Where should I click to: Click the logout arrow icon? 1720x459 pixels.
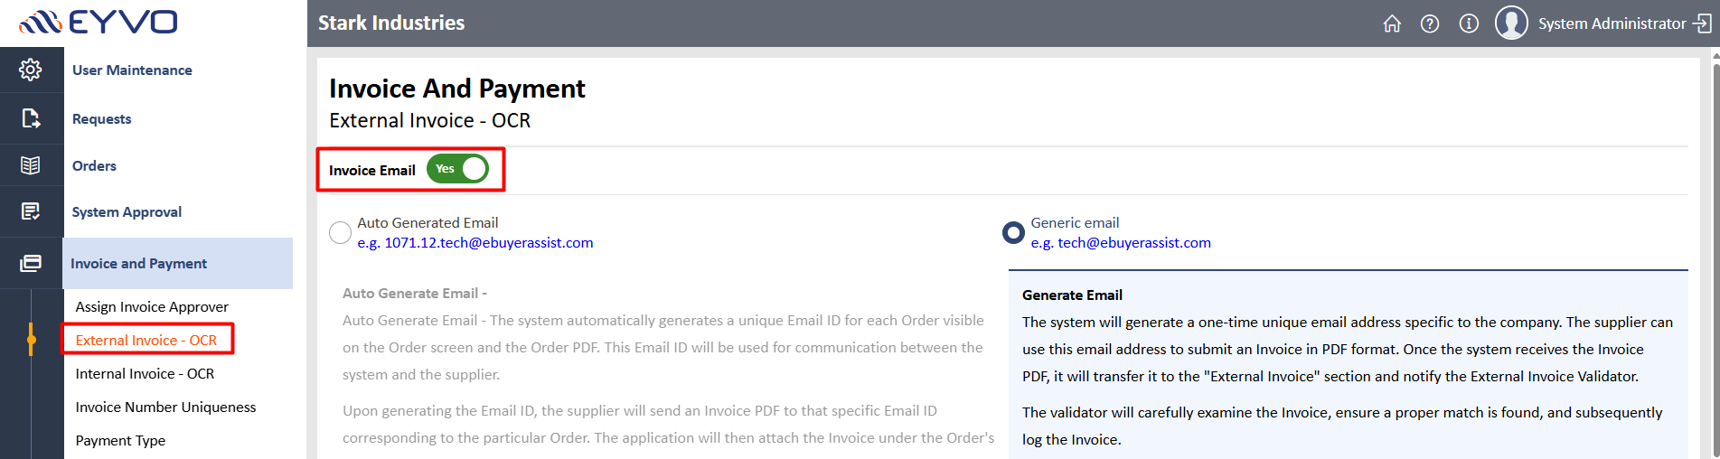point(1703,23)
